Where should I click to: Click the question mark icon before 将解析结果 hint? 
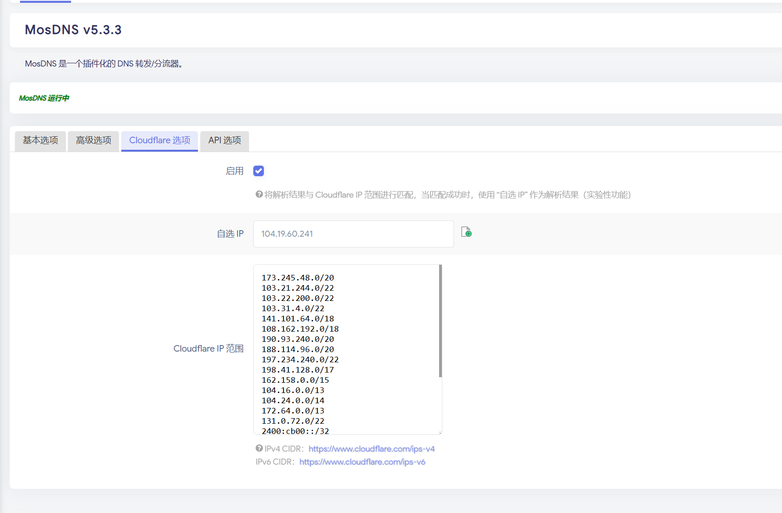coord(259,194)
